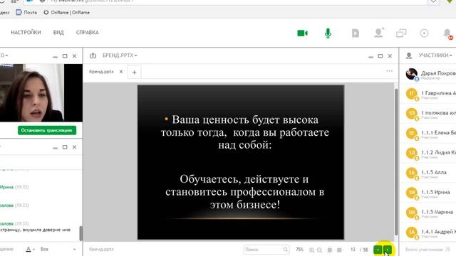
Task: Expand the УЧАСТНИКИ dropdown
Action: pyautogui.click(x=435, y=55)
